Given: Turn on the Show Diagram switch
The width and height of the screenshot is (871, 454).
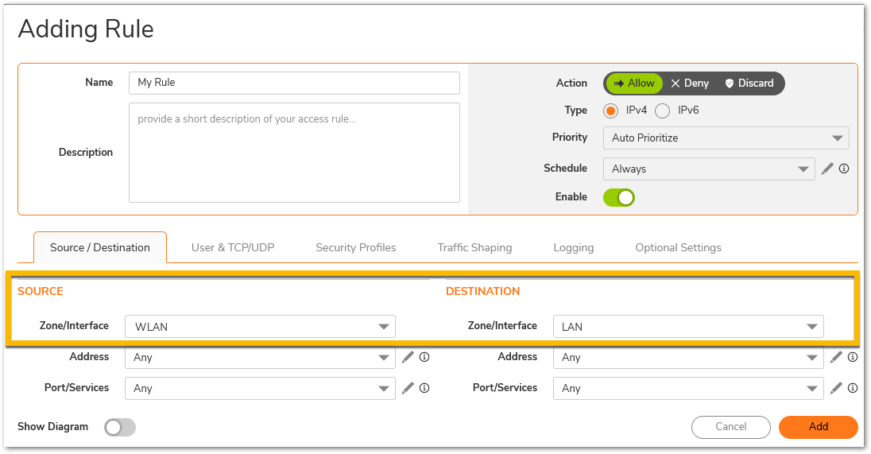Looking at the screenshot, I should click(x=120, y=427).
